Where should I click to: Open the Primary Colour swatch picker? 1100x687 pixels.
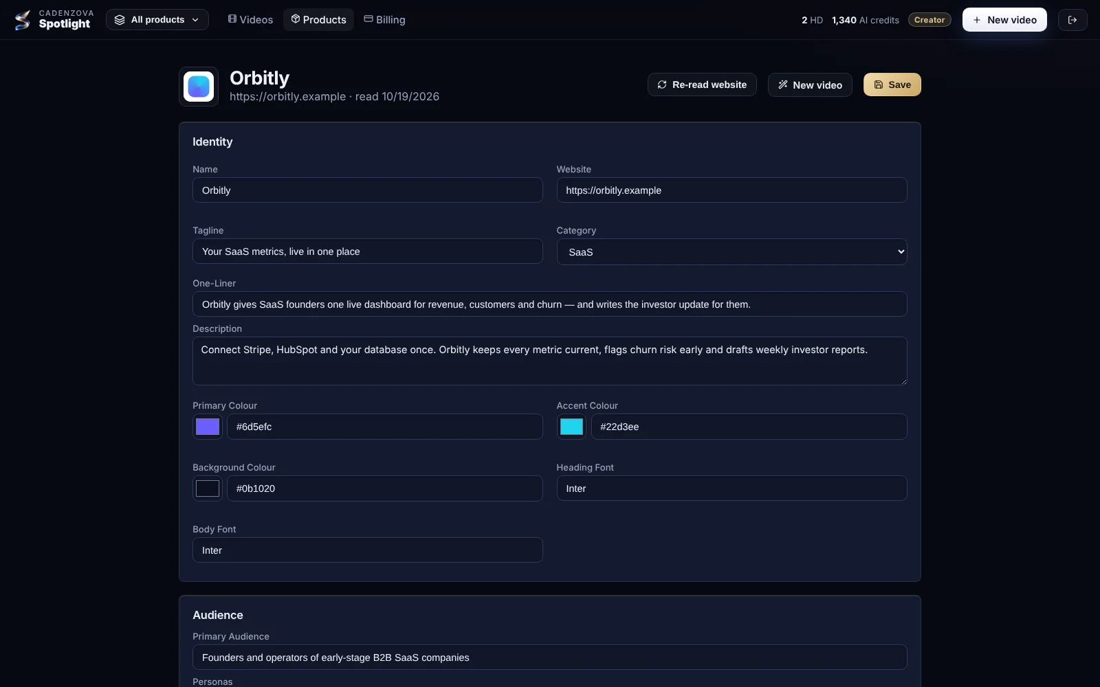tap(208, 427)
